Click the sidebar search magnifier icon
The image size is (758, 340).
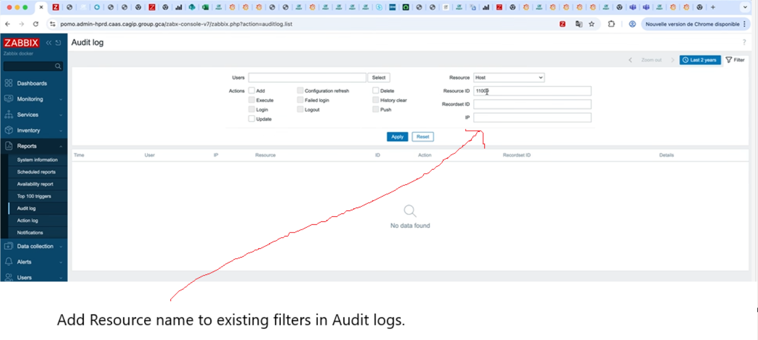point(58,66)
